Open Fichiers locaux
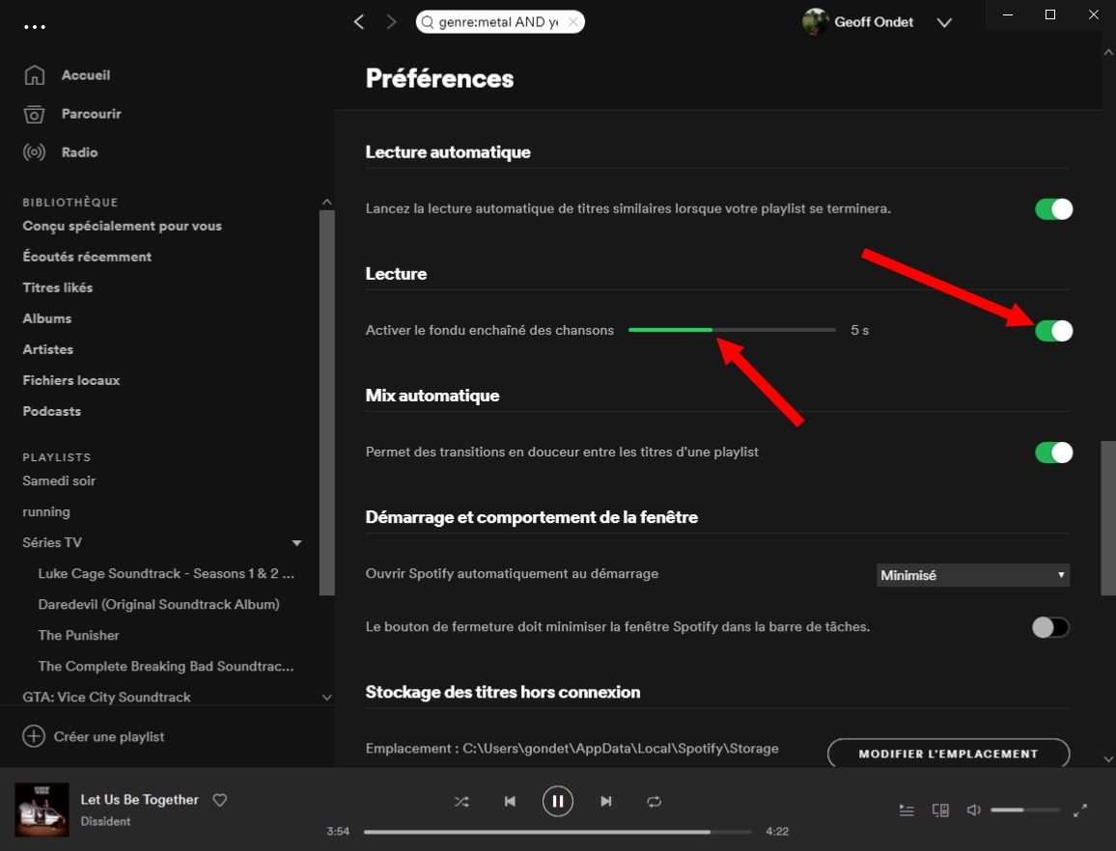The height and width of the screenshot is (851, 1116). point(71,381)
